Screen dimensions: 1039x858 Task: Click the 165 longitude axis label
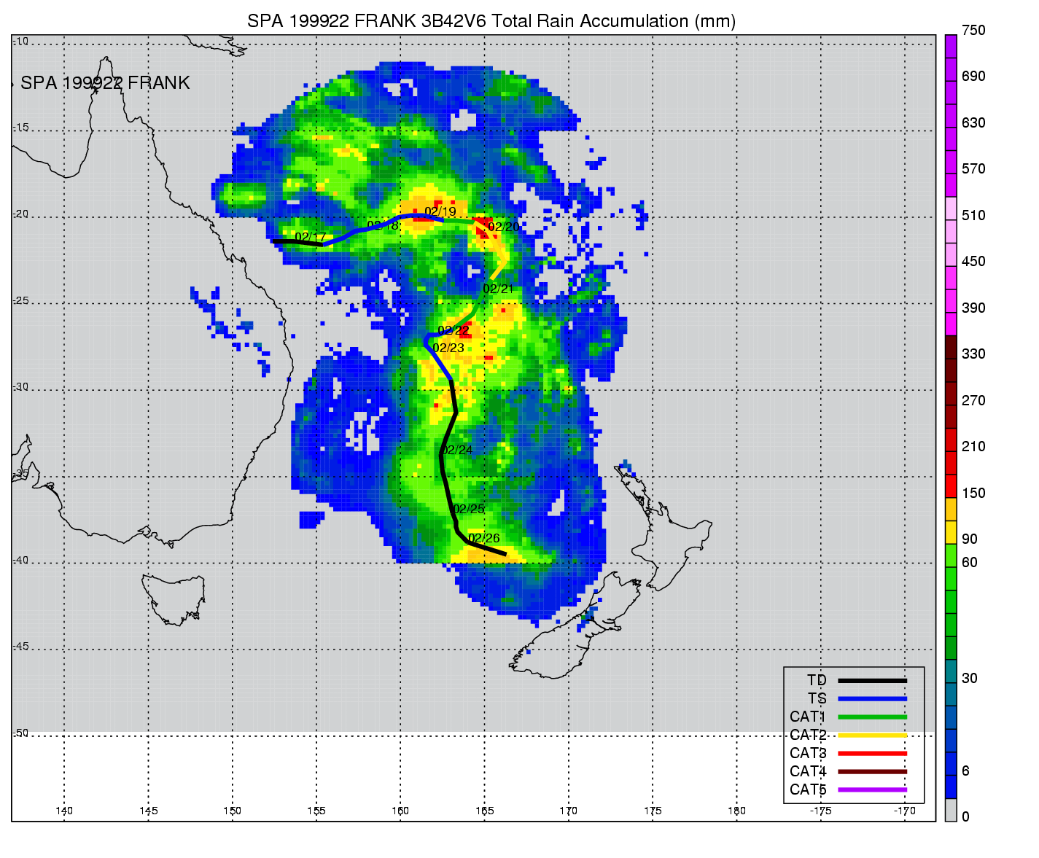(x=484, y=811)
